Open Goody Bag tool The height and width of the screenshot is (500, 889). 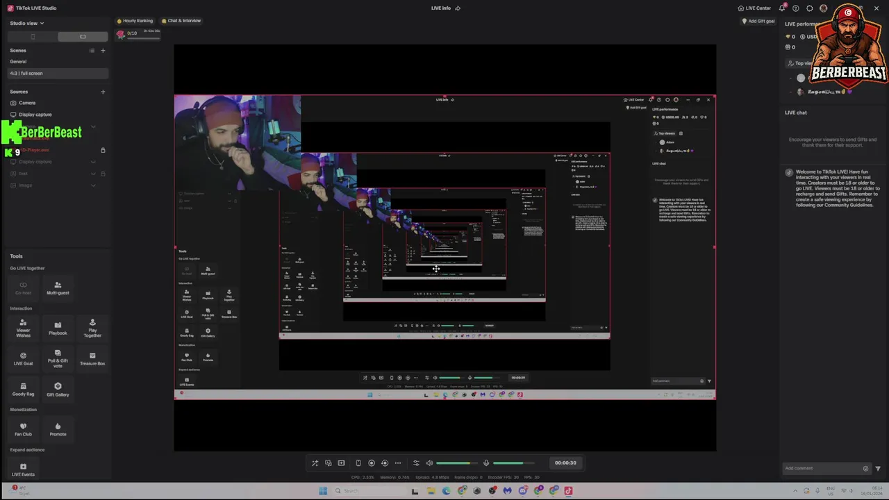23,390
